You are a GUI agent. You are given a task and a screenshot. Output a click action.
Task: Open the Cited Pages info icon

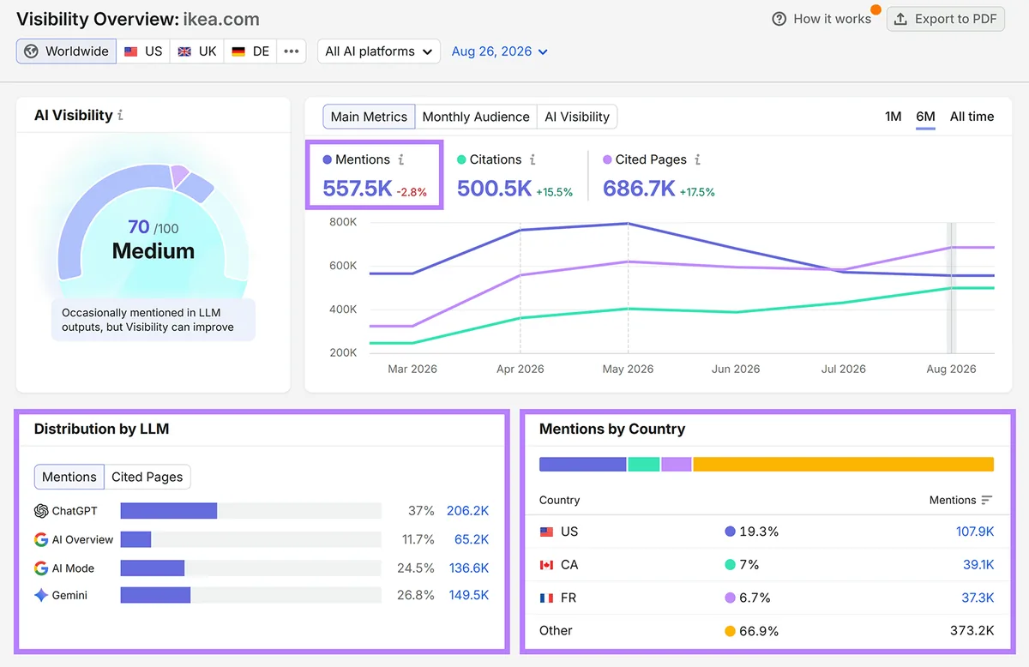pyautogui.click(x=697, y=159)
